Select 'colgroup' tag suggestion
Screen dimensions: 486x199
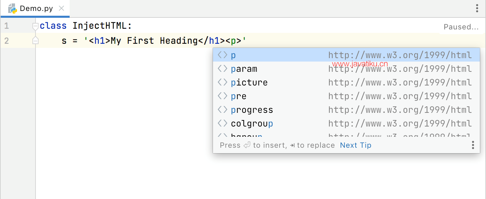346,123
